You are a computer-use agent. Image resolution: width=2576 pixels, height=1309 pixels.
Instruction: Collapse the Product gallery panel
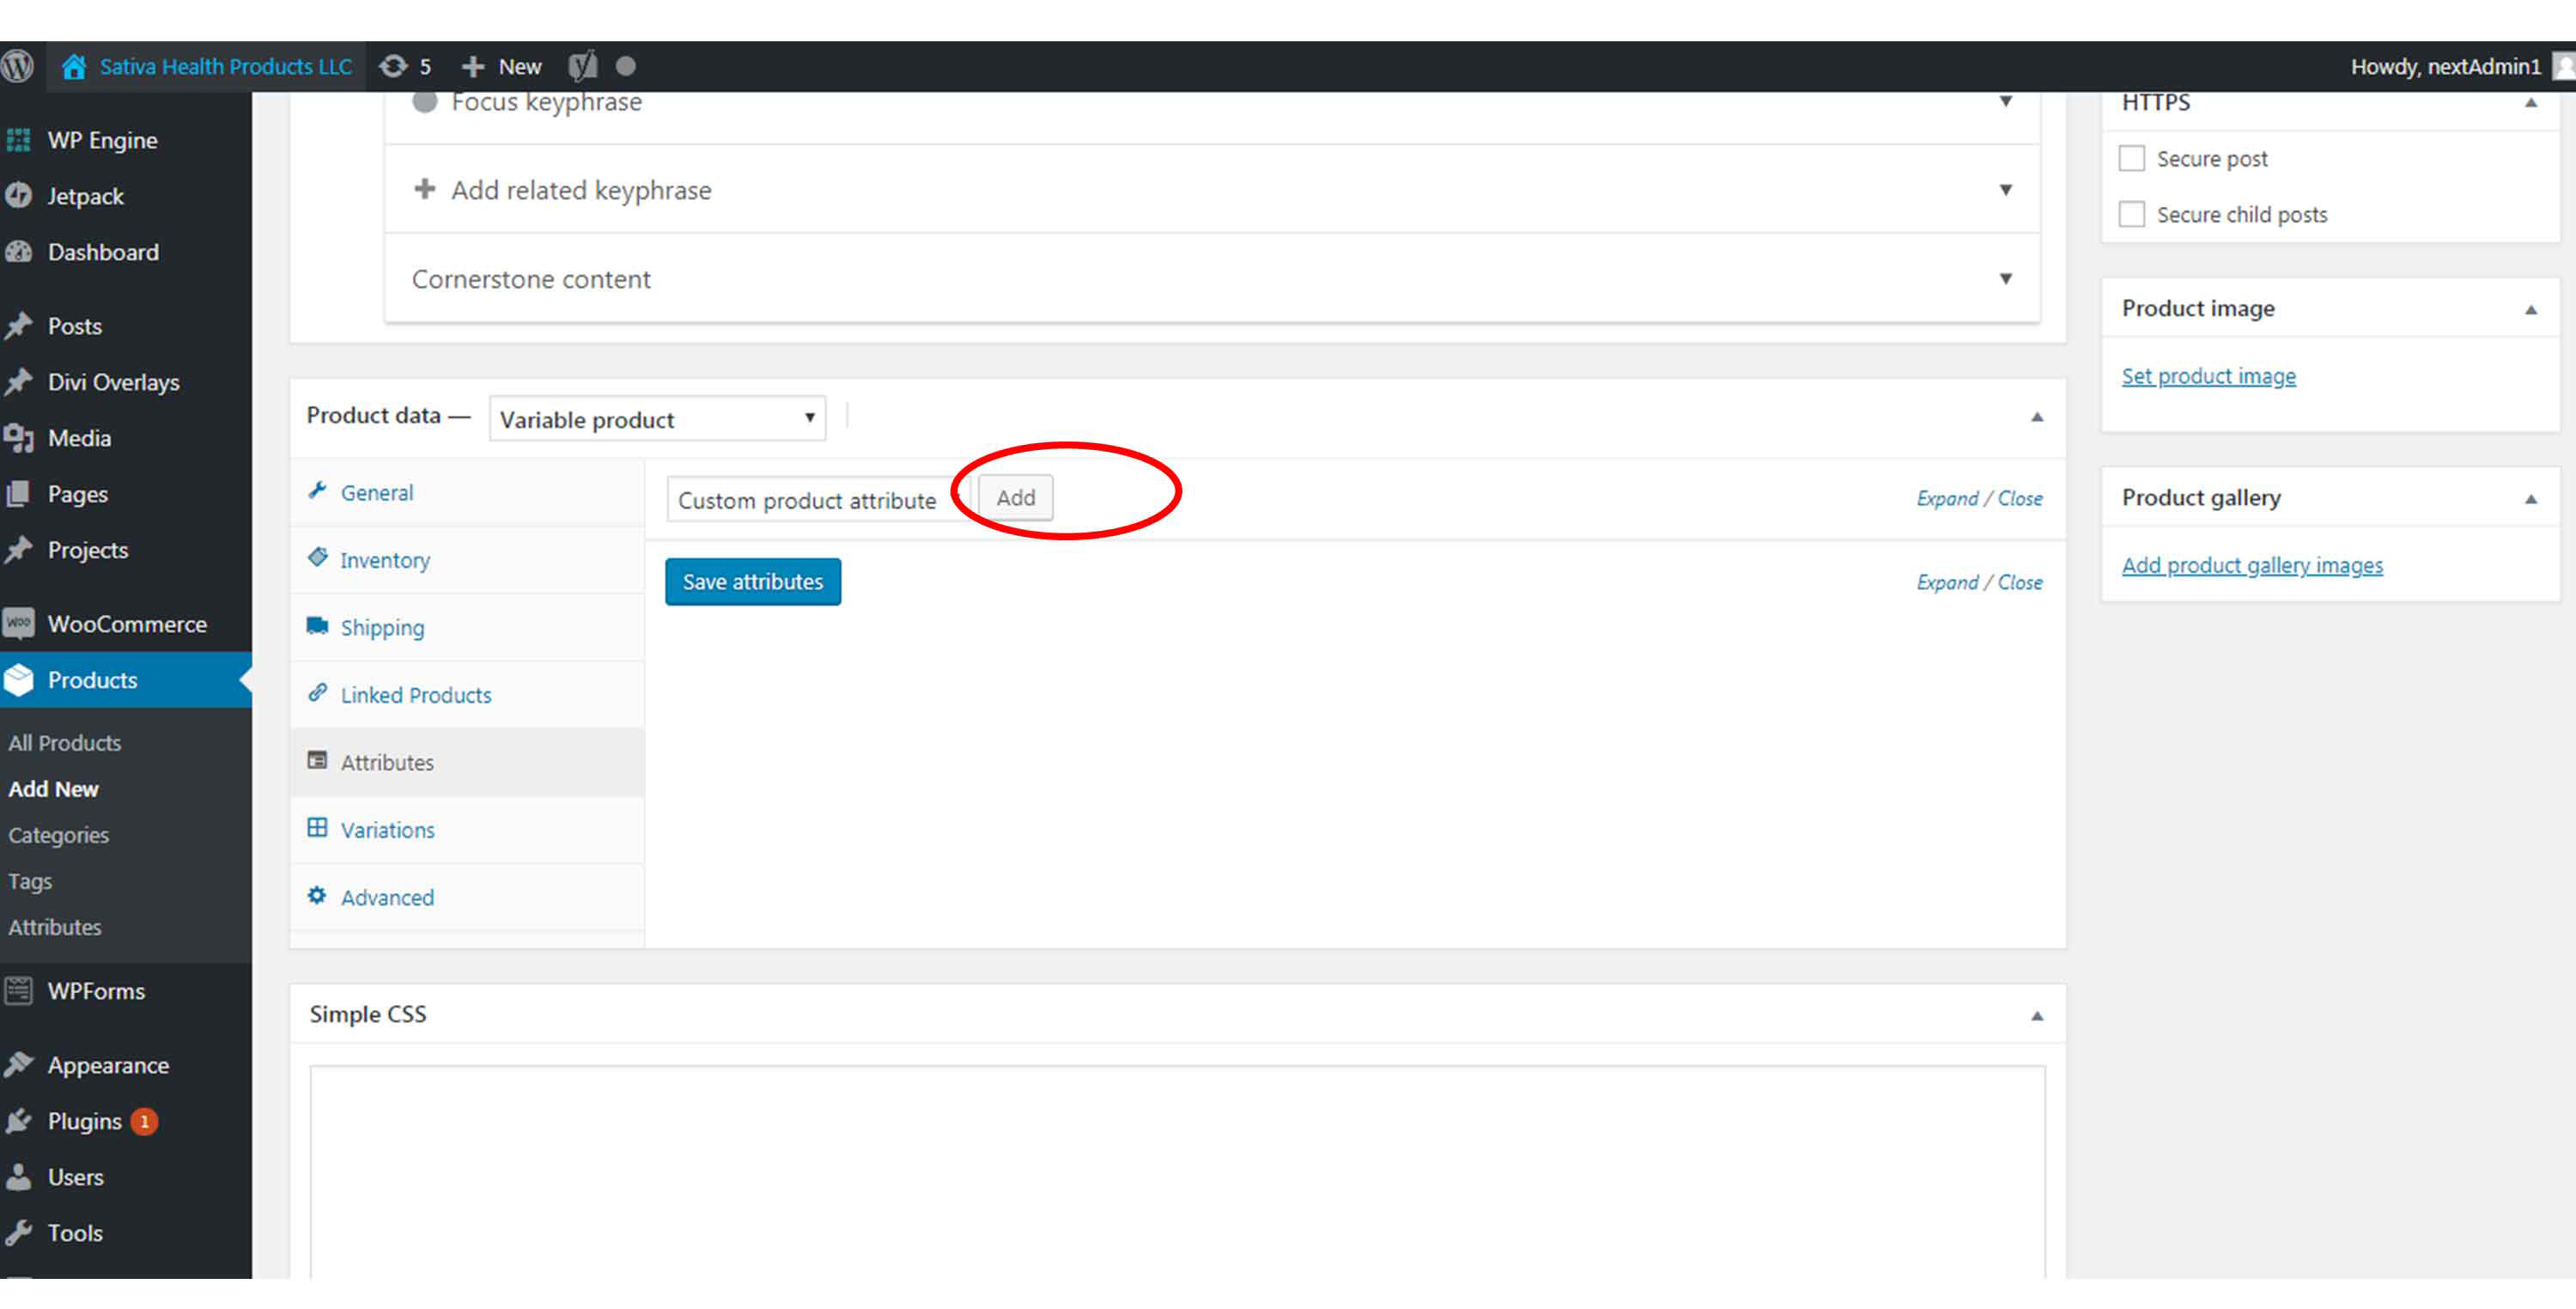pos(2530,499)
